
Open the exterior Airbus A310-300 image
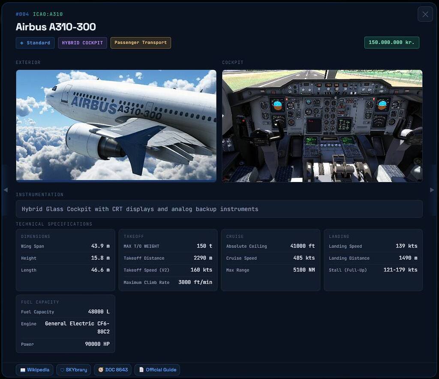click(116, 126)
